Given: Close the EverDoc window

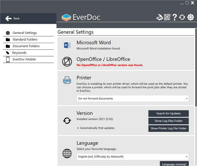Looking at the screenshot, I should tap(192, 3).
